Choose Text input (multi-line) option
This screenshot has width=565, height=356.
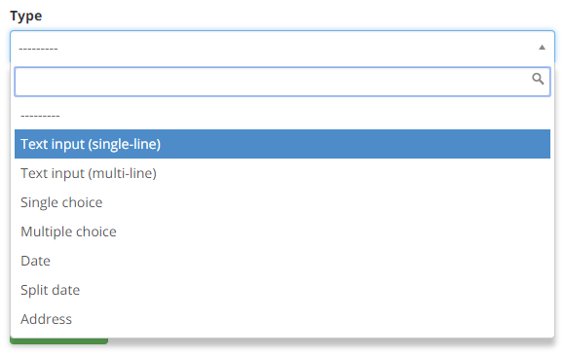coord(282,173)
